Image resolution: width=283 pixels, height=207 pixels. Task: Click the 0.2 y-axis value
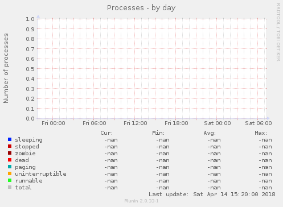[x=30, y=99]
